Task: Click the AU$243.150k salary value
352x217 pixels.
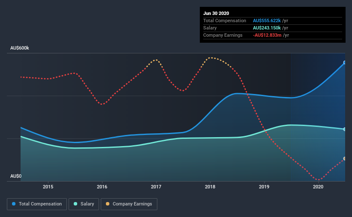Action: tap(267, 28)
